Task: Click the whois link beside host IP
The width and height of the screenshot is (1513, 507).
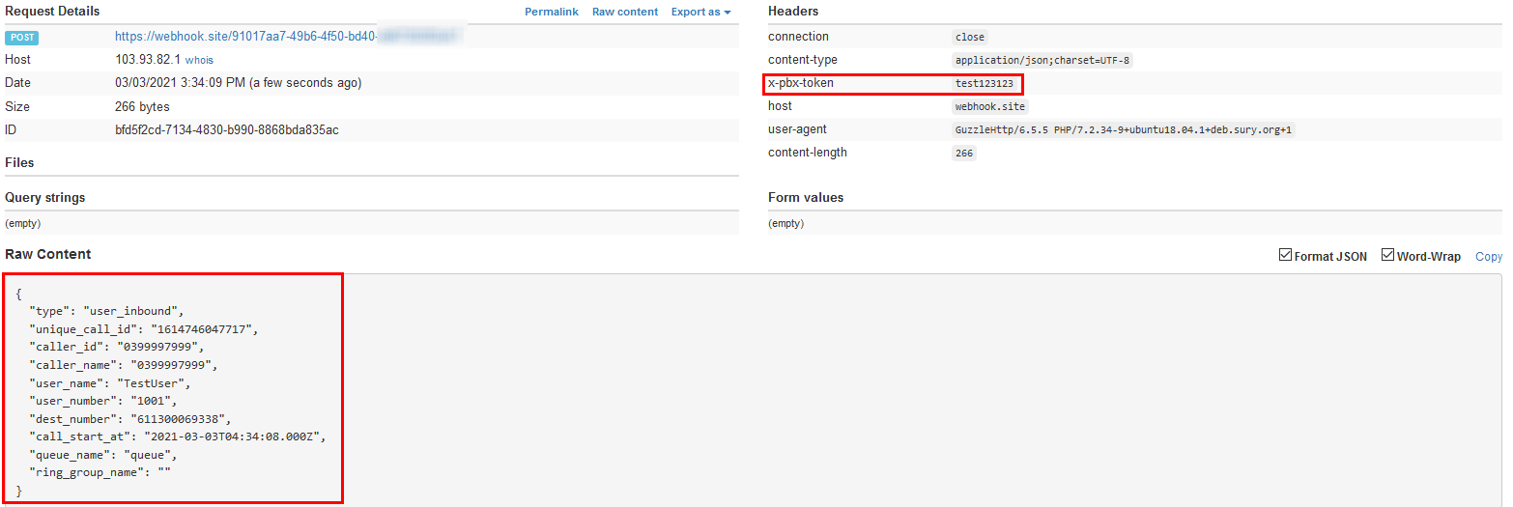Action: click(199, 60)
